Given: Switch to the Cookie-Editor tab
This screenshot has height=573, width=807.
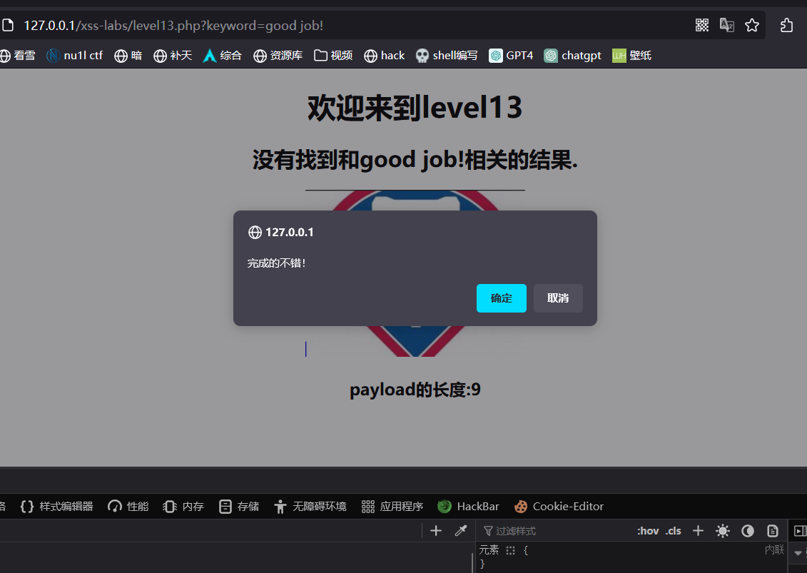Looking at the screenshot, I should tap(559, 506).
